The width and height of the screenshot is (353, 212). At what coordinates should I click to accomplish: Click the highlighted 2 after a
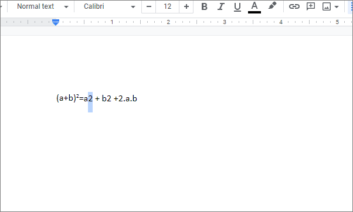(x=90, y=98)
